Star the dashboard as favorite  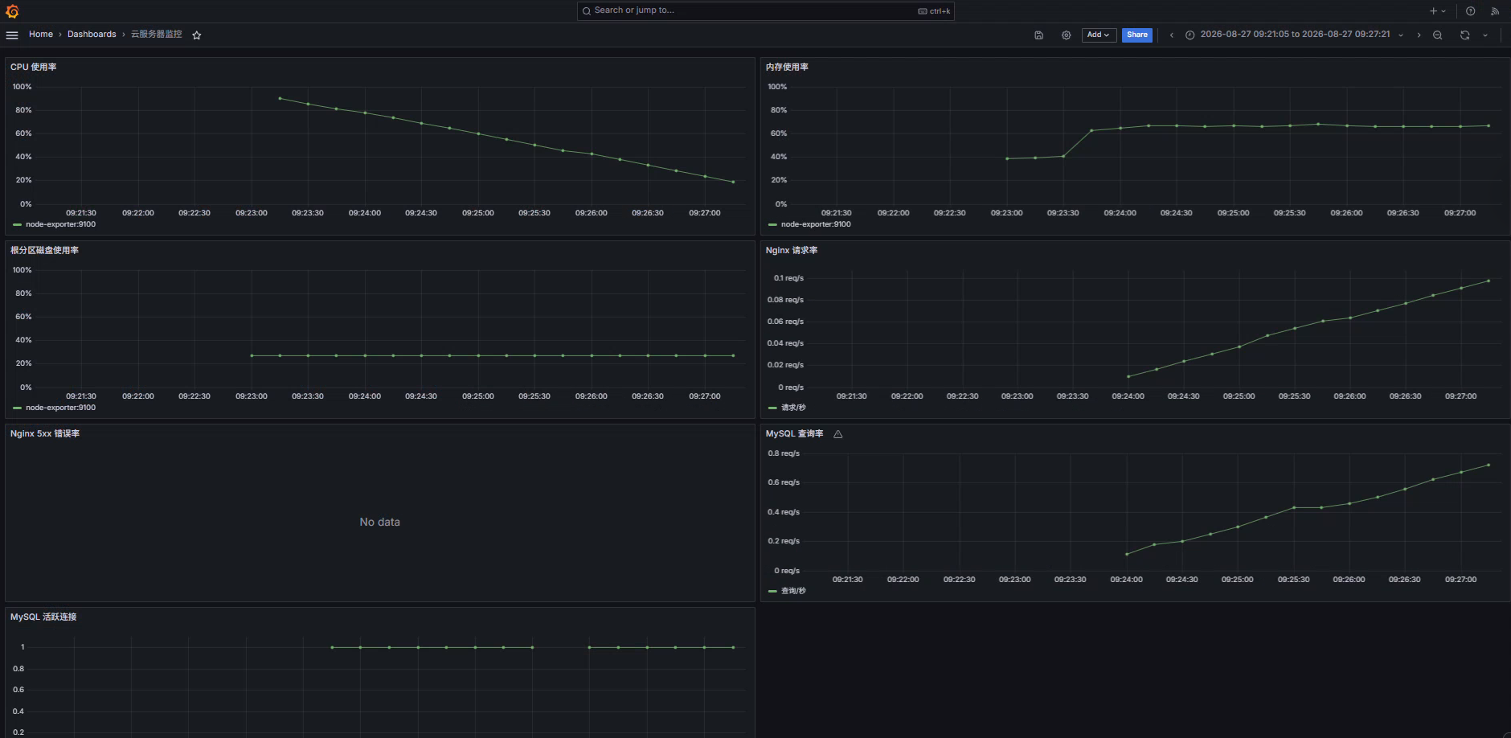tap(197, 35)
